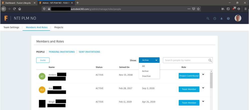Screen dimensions: 249x110
Task: Open a new browser tab
Action: click(78, 3)
